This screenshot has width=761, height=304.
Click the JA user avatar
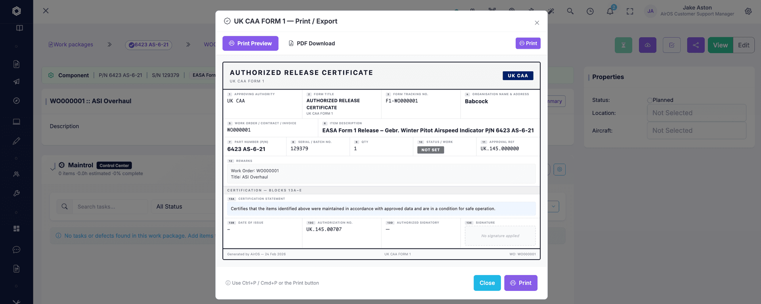[x=650, y=11]
